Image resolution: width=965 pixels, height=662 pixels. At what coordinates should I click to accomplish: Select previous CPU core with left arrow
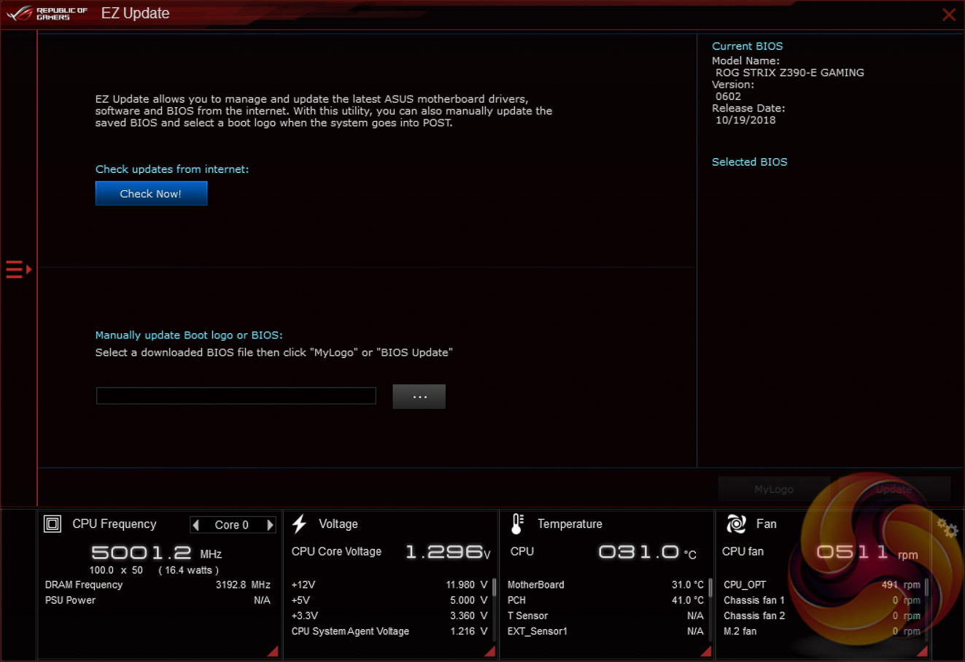(x=195, y=525)
